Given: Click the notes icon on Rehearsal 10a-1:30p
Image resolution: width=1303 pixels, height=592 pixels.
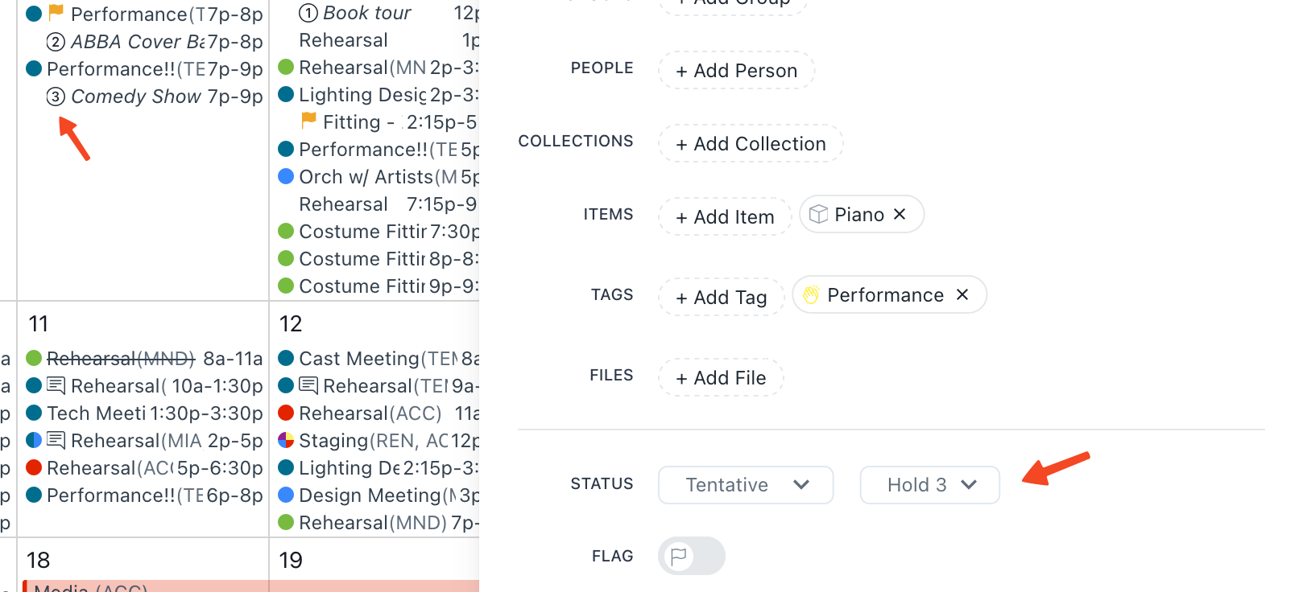Looking at the screenshot, I should pyautogui.click(x=56, y=385).
